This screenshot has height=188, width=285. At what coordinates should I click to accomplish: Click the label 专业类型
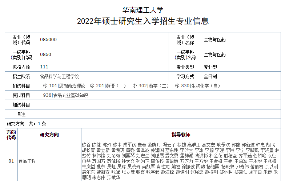tap(185, 67)
